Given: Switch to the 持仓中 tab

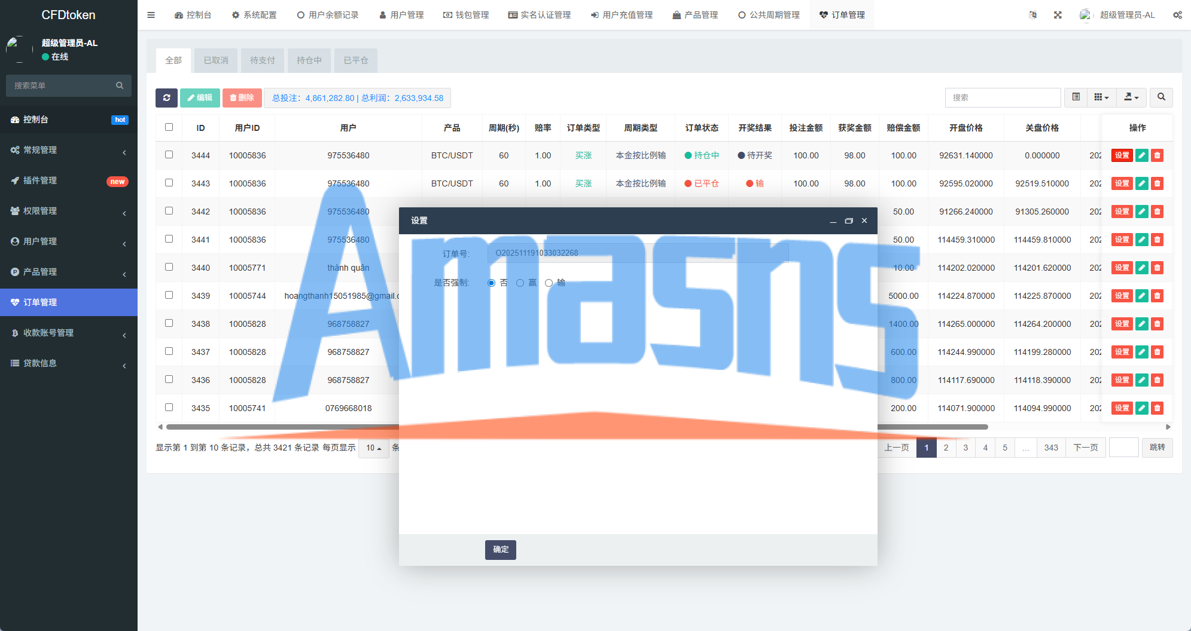Looking at the screenshot, I should pyautogui.click(x=309, y=60).
